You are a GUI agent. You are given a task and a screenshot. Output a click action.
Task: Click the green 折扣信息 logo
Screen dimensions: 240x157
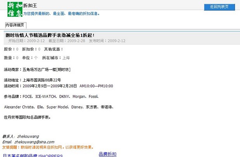(x=15, y=9)
